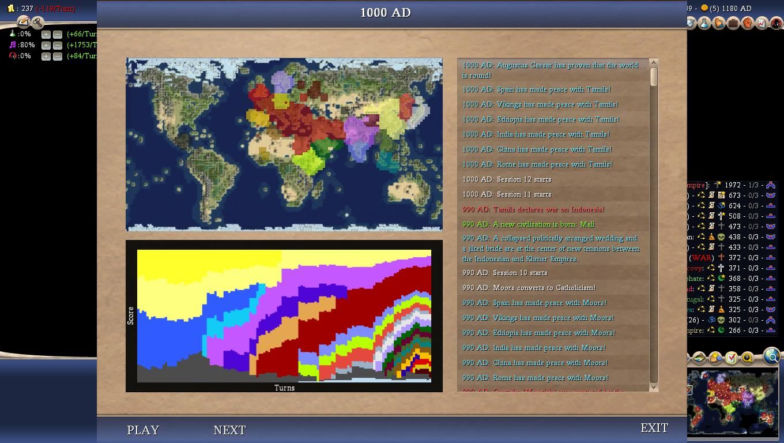Click the PLAY replay button
Image resolution: width=784 pixels, height=443 pixels.
pos(143,430)
